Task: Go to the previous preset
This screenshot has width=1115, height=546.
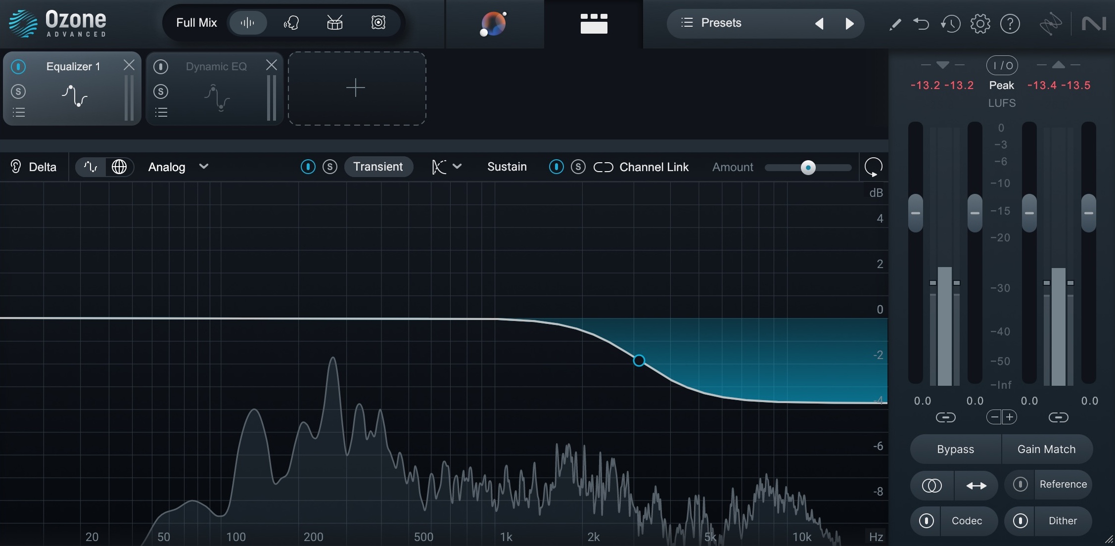Action: pos(819,23)
